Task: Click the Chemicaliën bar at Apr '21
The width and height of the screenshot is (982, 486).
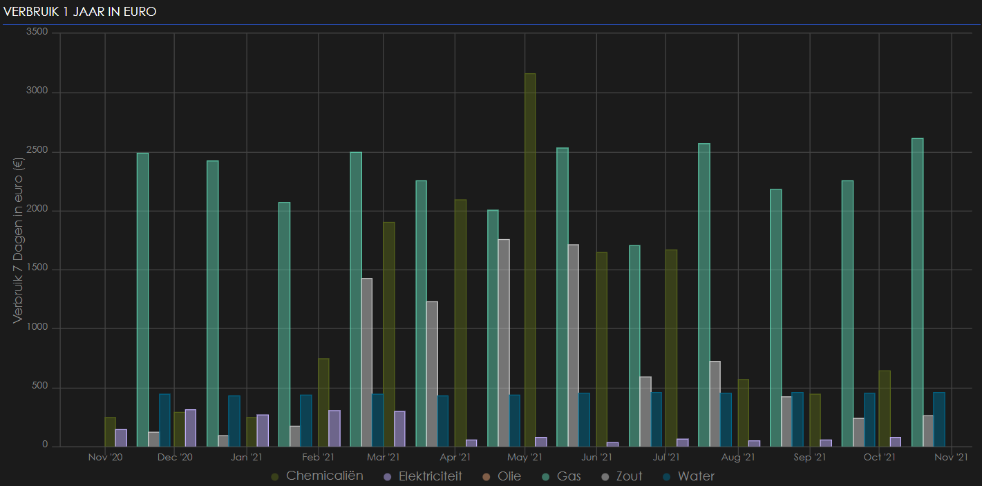Action: (460, 322)
